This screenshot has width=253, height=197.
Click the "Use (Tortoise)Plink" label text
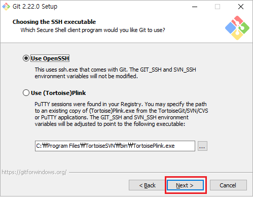[x=58, y=93]
